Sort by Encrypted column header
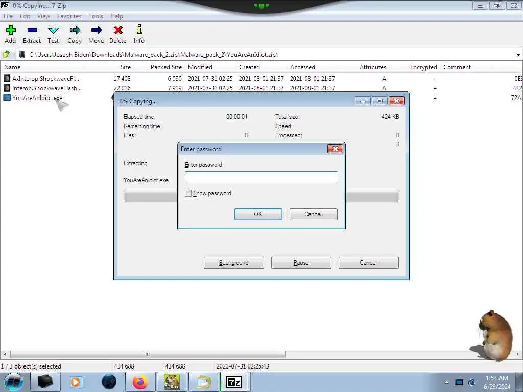The height and width of the screenshot is (392, 523). pyautogui.click(x=423, y=67)
